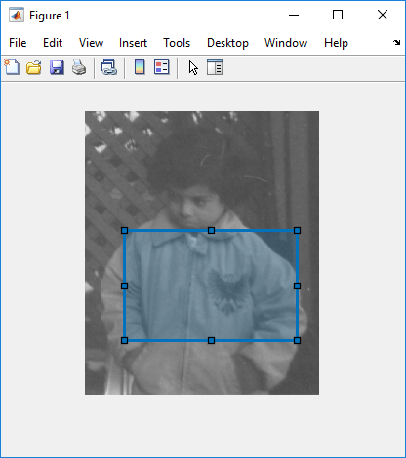The width and height of the screenshot is (406, 458).
Task: Open the Desktop menu
Action: pyautogui.click(x=227, y=43)
